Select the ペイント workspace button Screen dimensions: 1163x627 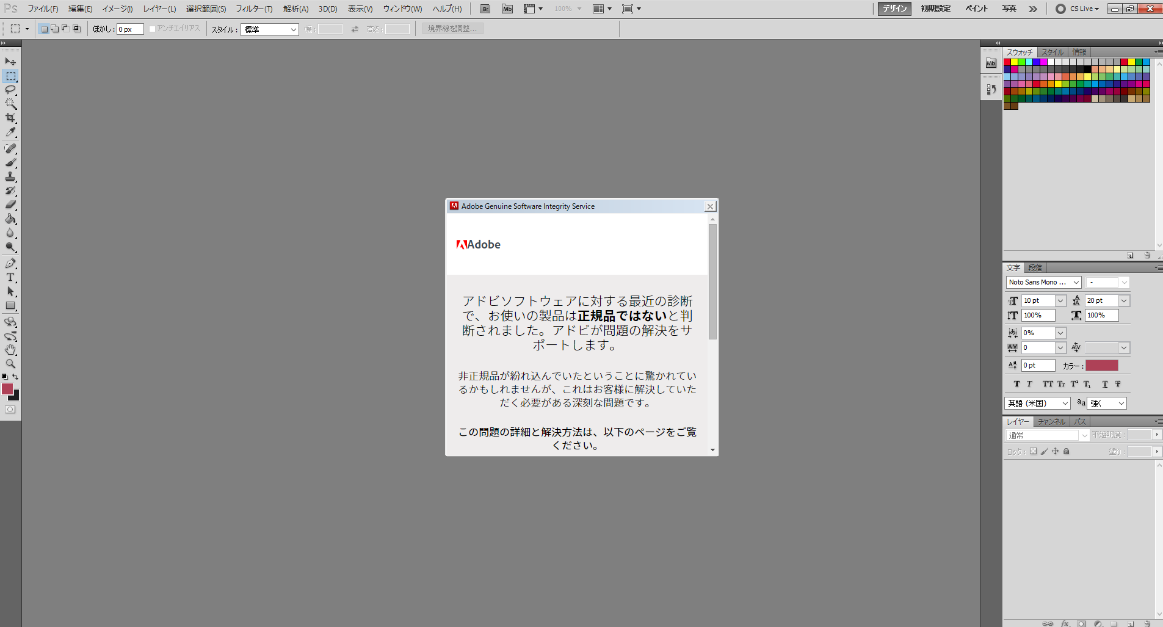coord(976,9)
